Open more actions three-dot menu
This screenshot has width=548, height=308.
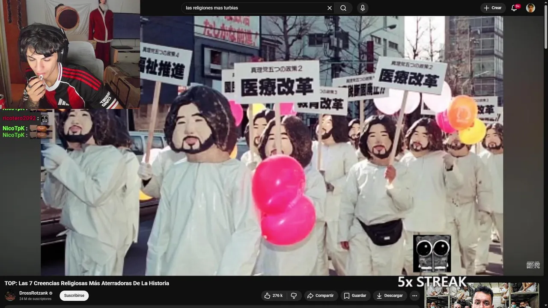click(414, 296)
